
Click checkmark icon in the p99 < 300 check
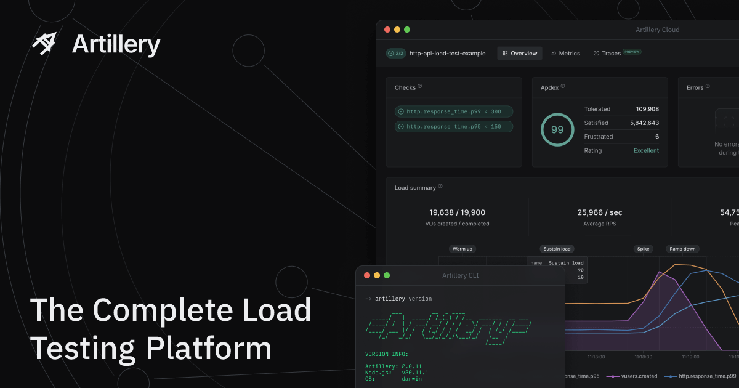[x=401, y=111]
